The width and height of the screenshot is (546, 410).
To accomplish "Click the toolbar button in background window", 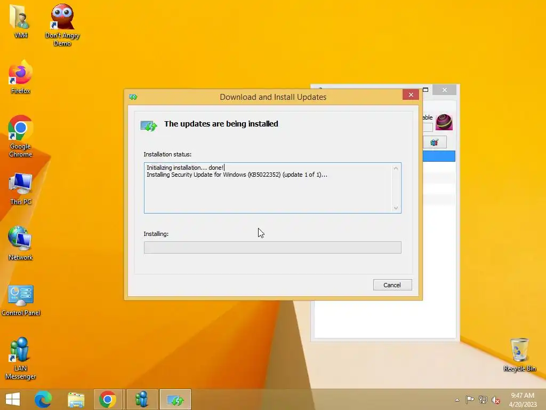I will tap(435, 142).
